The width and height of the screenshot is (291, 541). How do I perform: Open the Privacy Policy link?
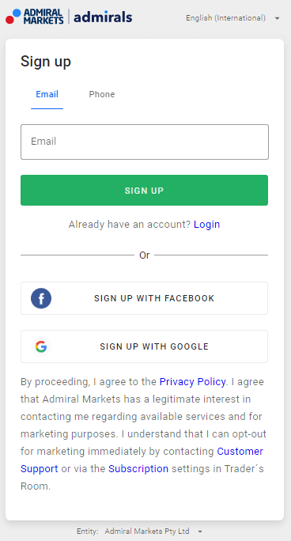(192, 382)
